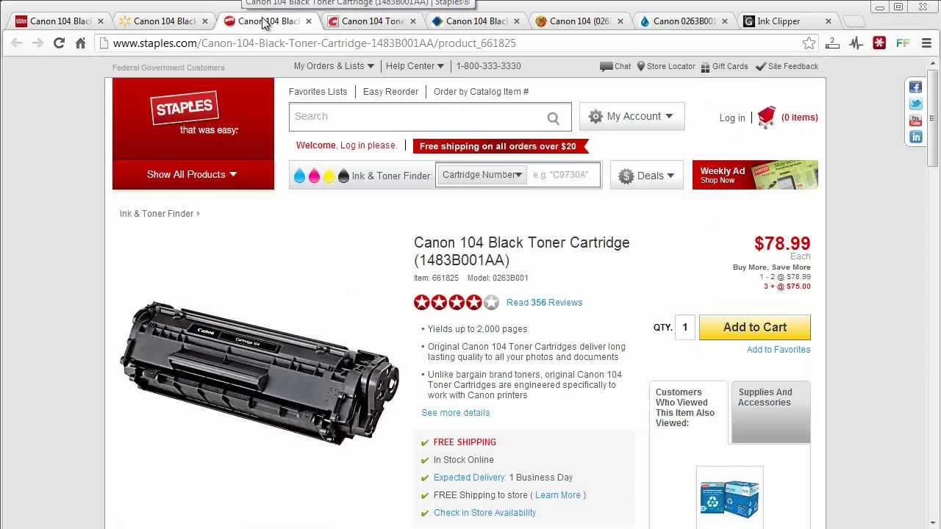
Task: Open a new browser tab
Action: point(854,21)
